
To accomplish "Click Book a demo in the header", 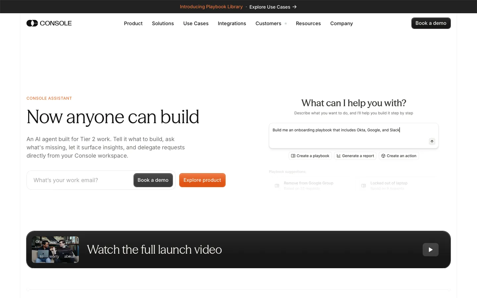I will click(431, 23).
